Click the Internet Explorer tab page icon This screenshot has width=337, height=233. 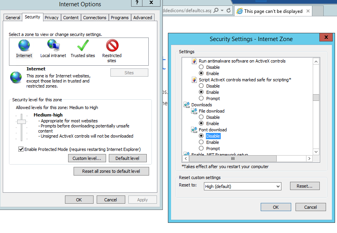click(240, 11)
